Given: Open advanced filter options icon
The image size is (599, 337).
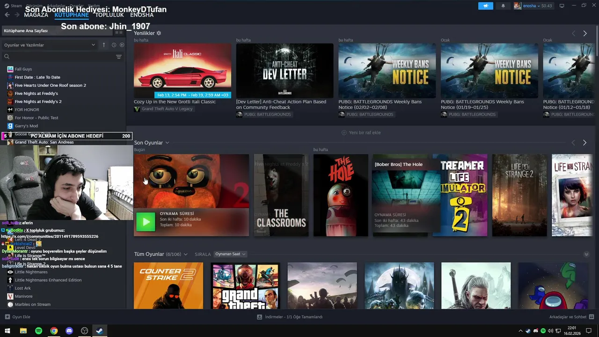Looking at the screenshot, I should point(118,57).
